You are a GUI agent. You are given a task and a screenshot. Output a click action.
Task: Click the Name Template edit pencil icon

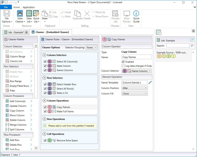(x=150, y=82)
